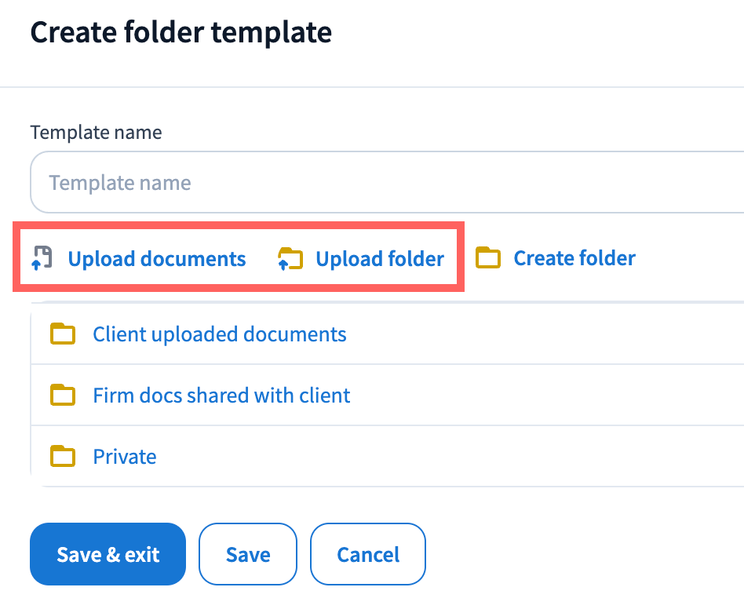Cancel the folder template creation

pyautogui.click(x=368, y=555)
